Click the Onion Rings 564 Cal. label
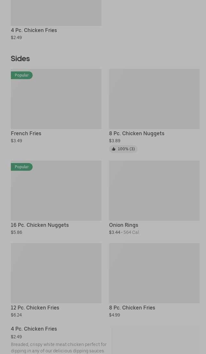 coord(131,232)
